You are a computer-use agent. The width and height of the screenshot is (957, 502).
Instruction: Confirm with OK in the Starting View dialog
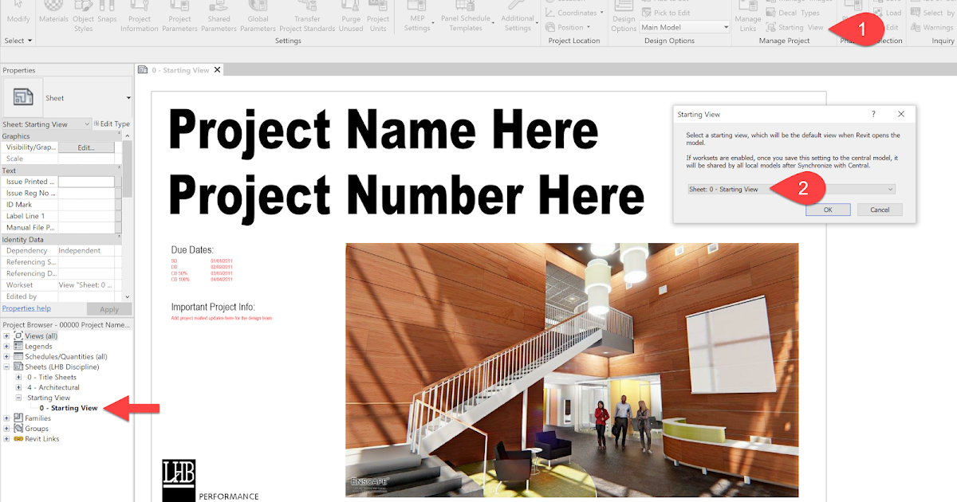pos(828,209)
